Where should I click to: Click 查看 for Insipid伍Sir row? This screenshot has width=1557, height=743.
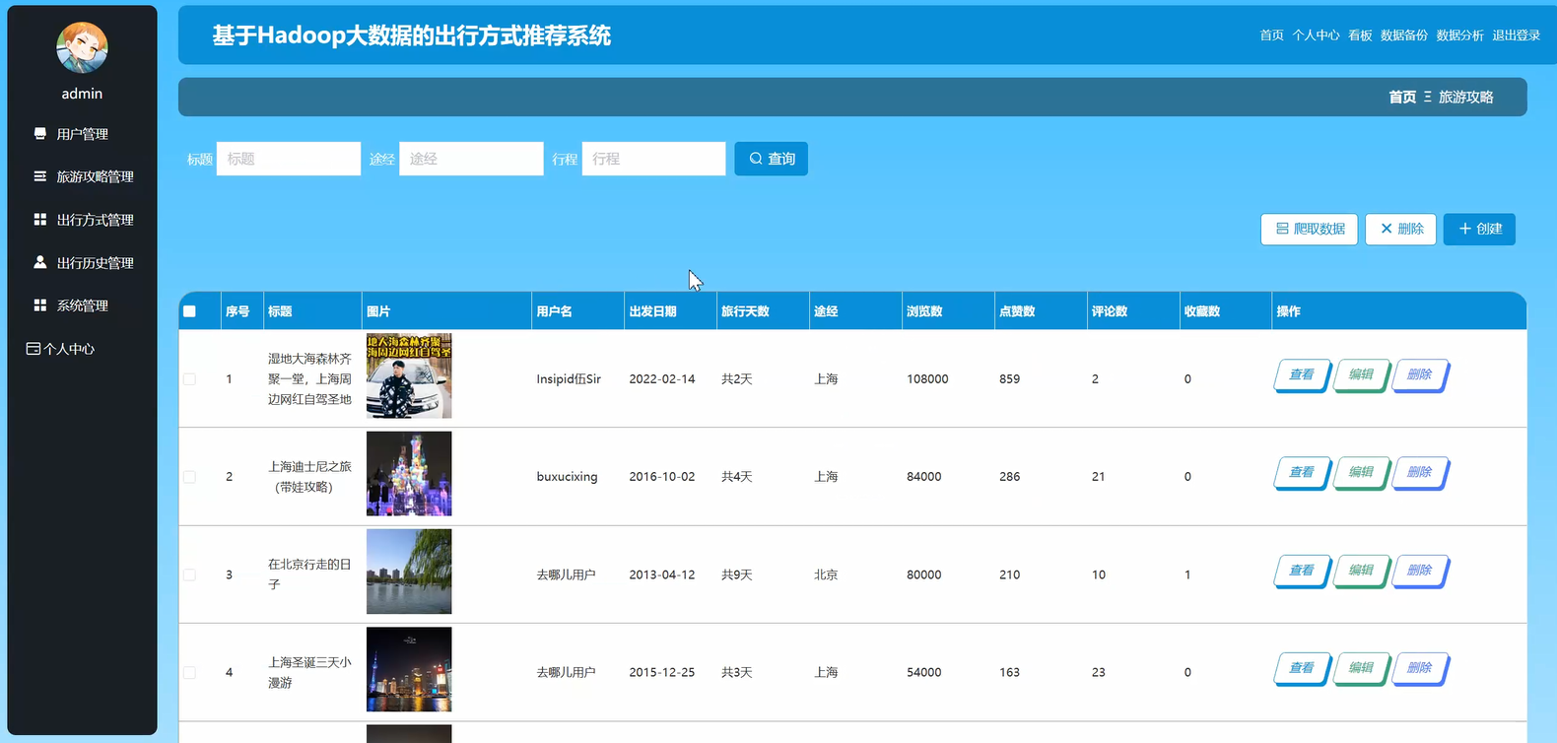coord(1302,375)
